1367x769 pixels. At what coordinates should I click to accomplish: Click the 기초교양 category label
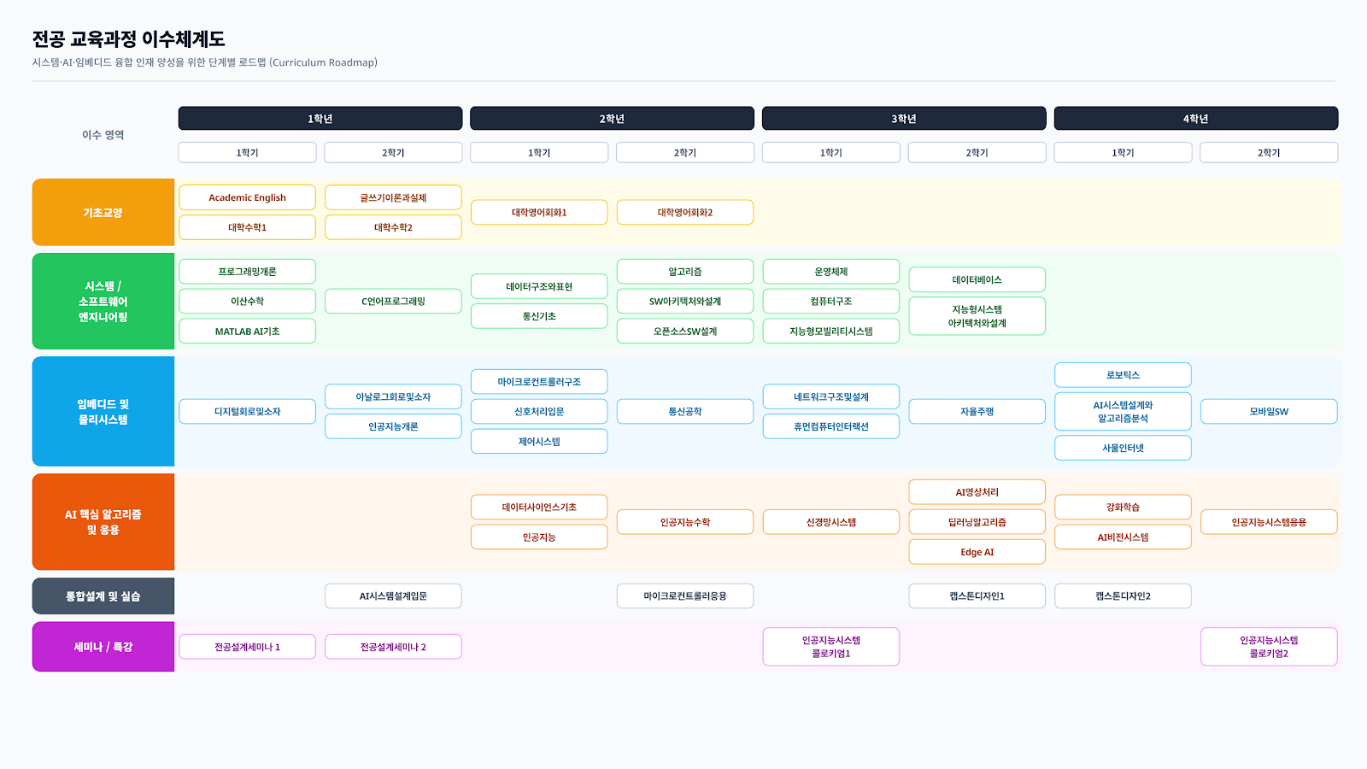click(x=103, y=212)
